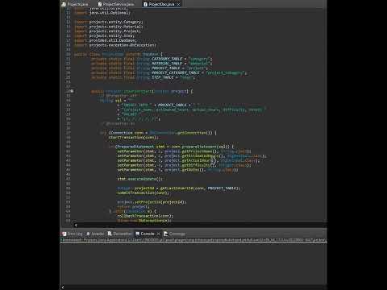
Task: Click the console's horizontal scroll left arrow
Action: pyautogui.click(x=62, y=287)
